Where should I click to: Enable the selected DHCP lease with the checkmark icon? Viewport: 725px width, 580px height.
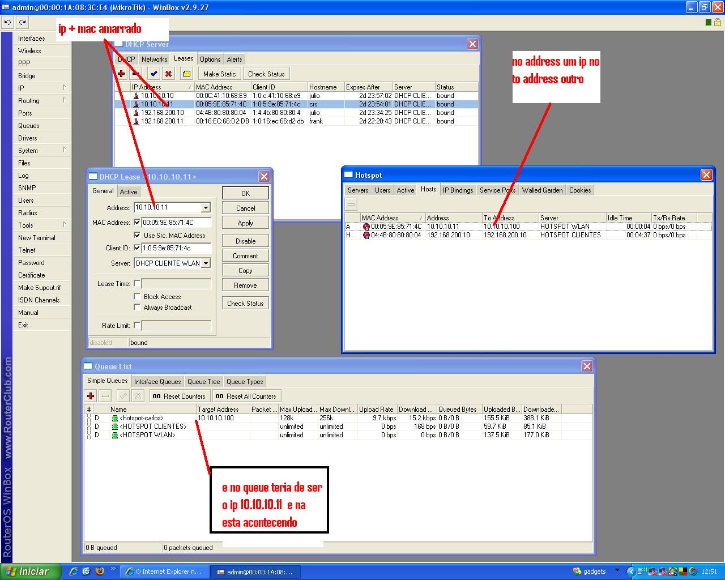click(153, 74)
